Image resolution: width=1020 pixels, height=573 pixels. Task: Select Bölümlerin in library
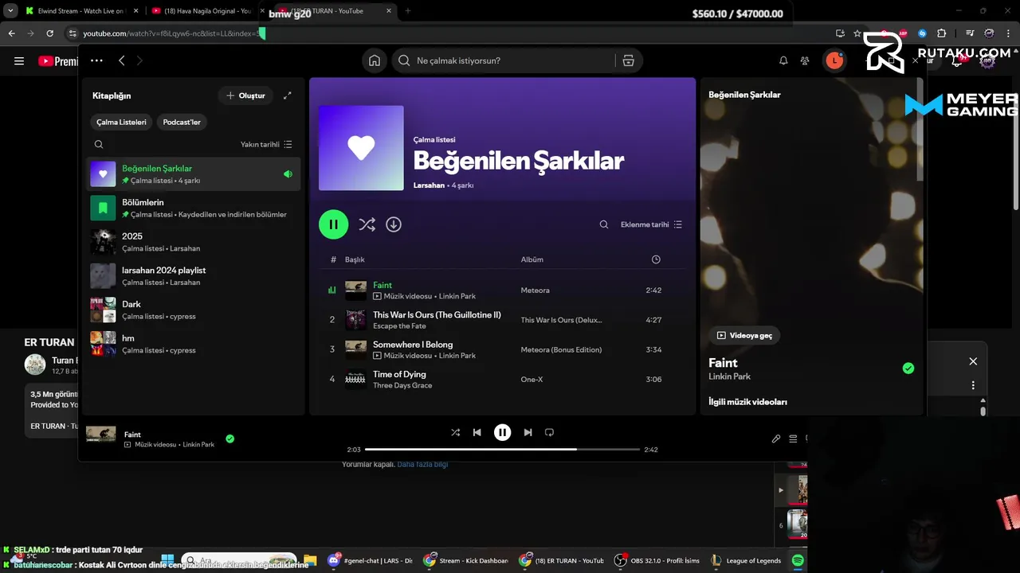[x=194, y=208]
